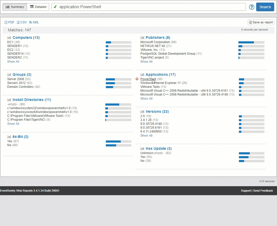The width and height of the screenshot is (277, 226).
Task: Show All publishers
Action: tap(146, 62)
